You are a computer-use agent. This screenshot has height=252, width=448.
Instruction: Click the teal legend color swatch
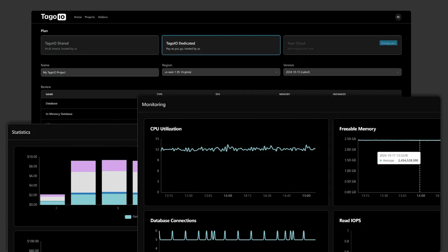(x=128, y=217)
